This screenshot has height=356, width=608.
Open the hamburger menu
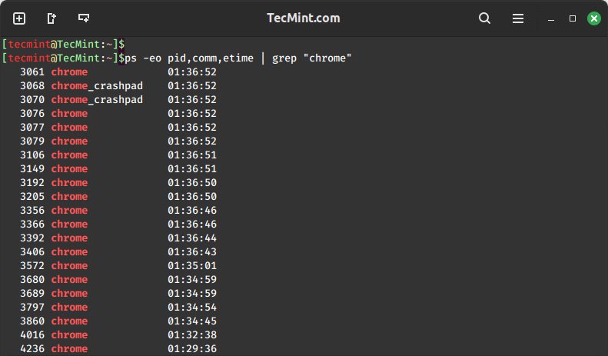[x=518, y=18]
